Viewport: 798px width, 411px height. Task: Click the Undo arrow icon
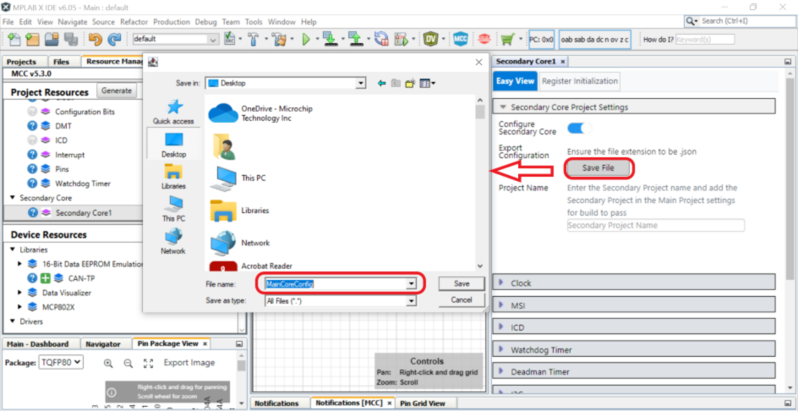96,39
